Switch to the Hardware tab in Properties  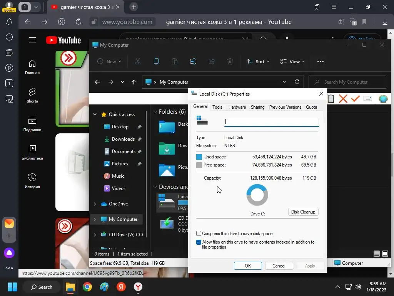[237, 107]
